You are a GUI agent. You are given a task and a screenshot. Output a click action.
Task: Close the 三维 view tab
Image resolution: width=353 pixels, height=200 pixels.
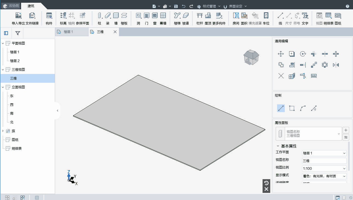pos(115,32)
